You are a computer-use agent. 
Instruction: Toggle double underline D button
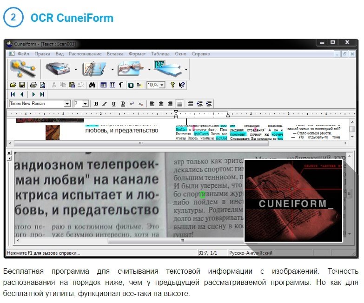point(123,104)
